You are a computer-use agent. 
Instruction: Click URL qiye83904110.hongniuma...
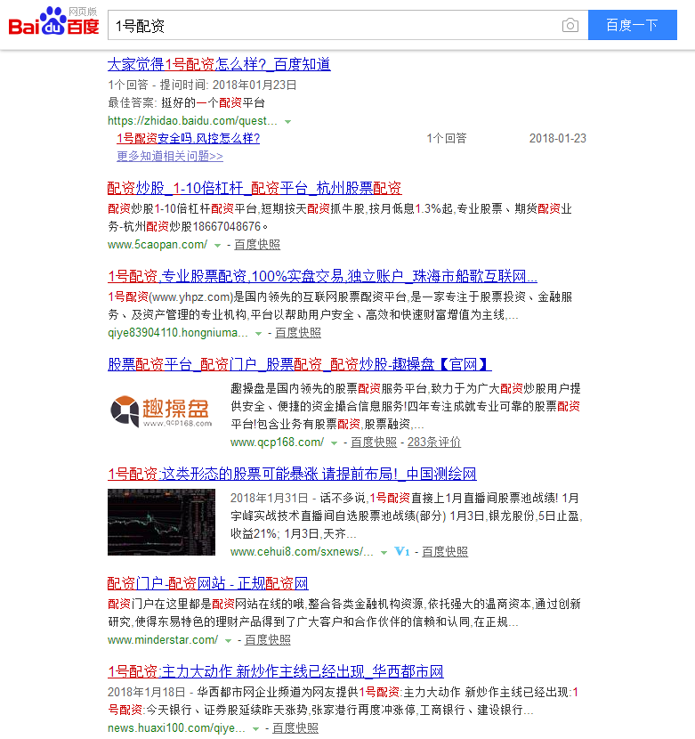[178, 333]
